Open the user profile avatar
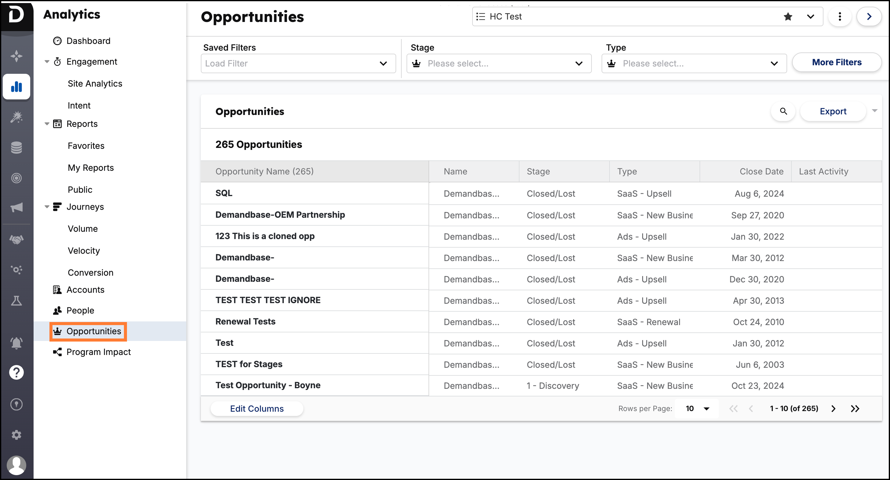The height and width of the screenshot is (480, 890). pos(16,465)
